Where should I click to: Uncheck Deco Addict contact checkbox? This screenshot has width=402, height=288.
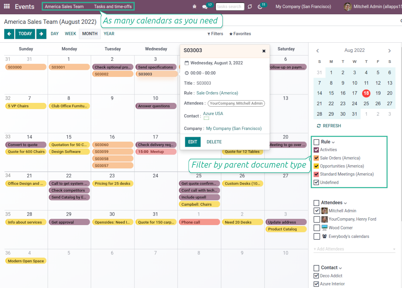[x=316, y=276]
